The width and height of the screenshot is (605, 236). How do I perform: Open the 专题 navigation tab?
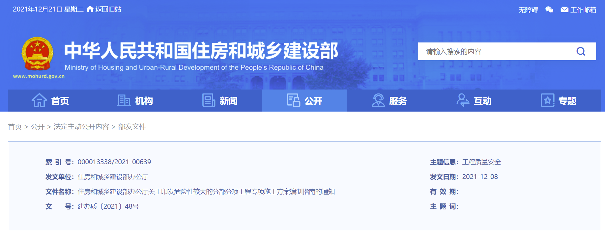[x=559, y=100]
